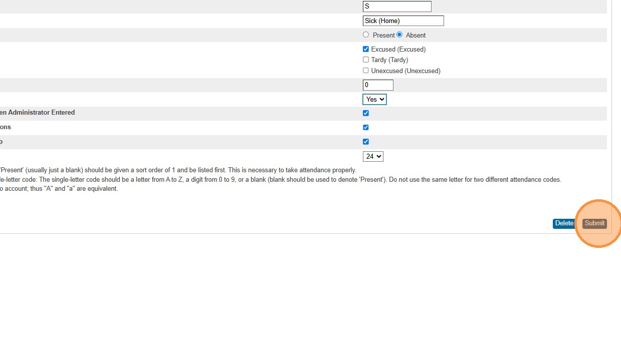This screenshot has height=347, width=621.
Task: Click the 'Excused (Excused)' label text
Action: click(x=398, y=50)
